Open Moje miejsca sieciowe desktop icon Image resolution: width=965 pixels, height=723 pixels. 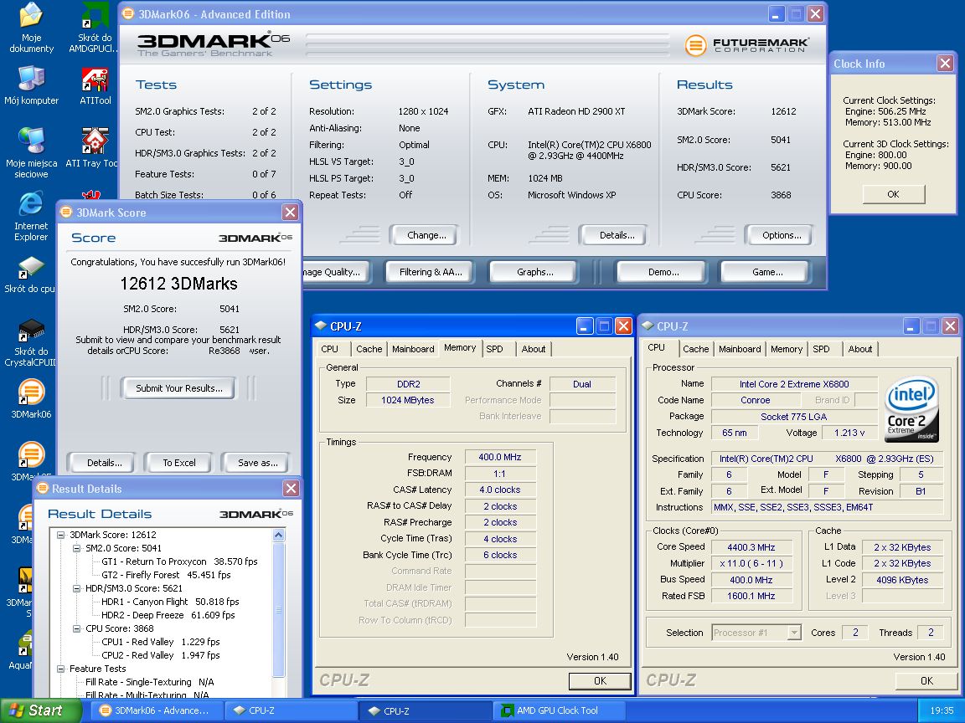point(31,152)
